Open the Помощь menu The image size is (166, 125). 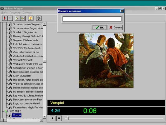point(27,12)
